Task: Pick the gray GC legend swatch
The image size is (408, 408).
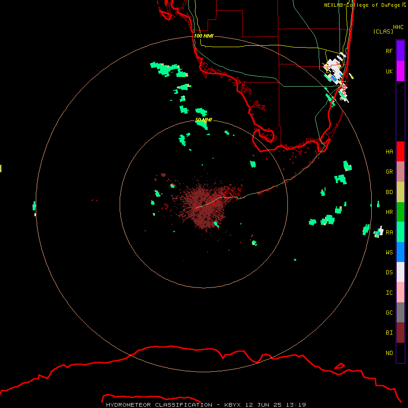Action: [400, 312]
